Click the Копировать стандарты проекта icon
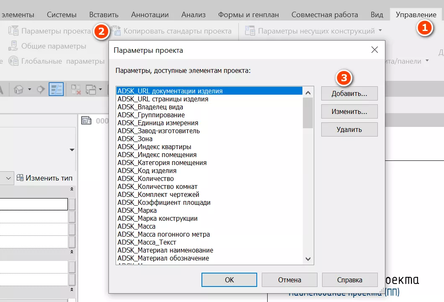Image resolution: width=444 pixels, height=302 pixels. tap(115, 31)
